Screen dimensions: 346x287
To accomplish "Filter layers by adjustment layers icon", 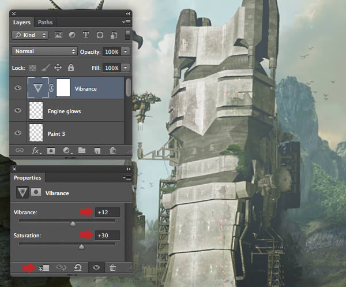I will (x=72, y=35).
